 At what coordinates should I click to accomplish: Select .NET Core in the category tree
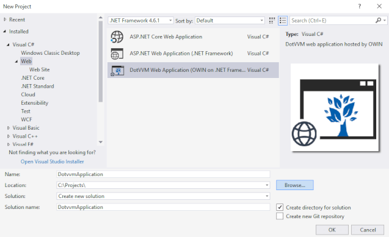(x=33, y=78)
